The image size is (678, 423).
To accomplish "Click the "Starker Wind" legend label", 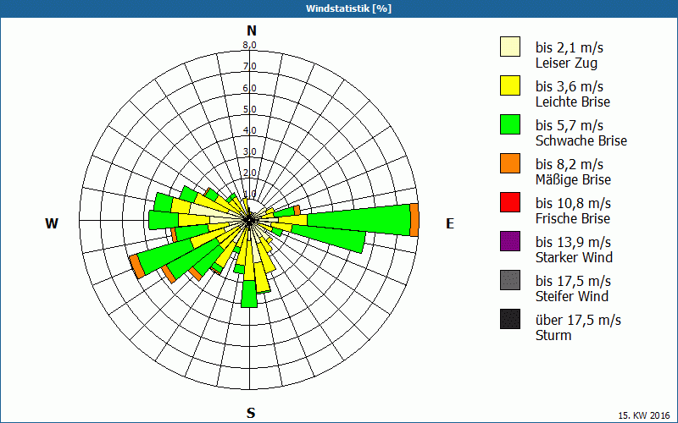I will (574, 257).
